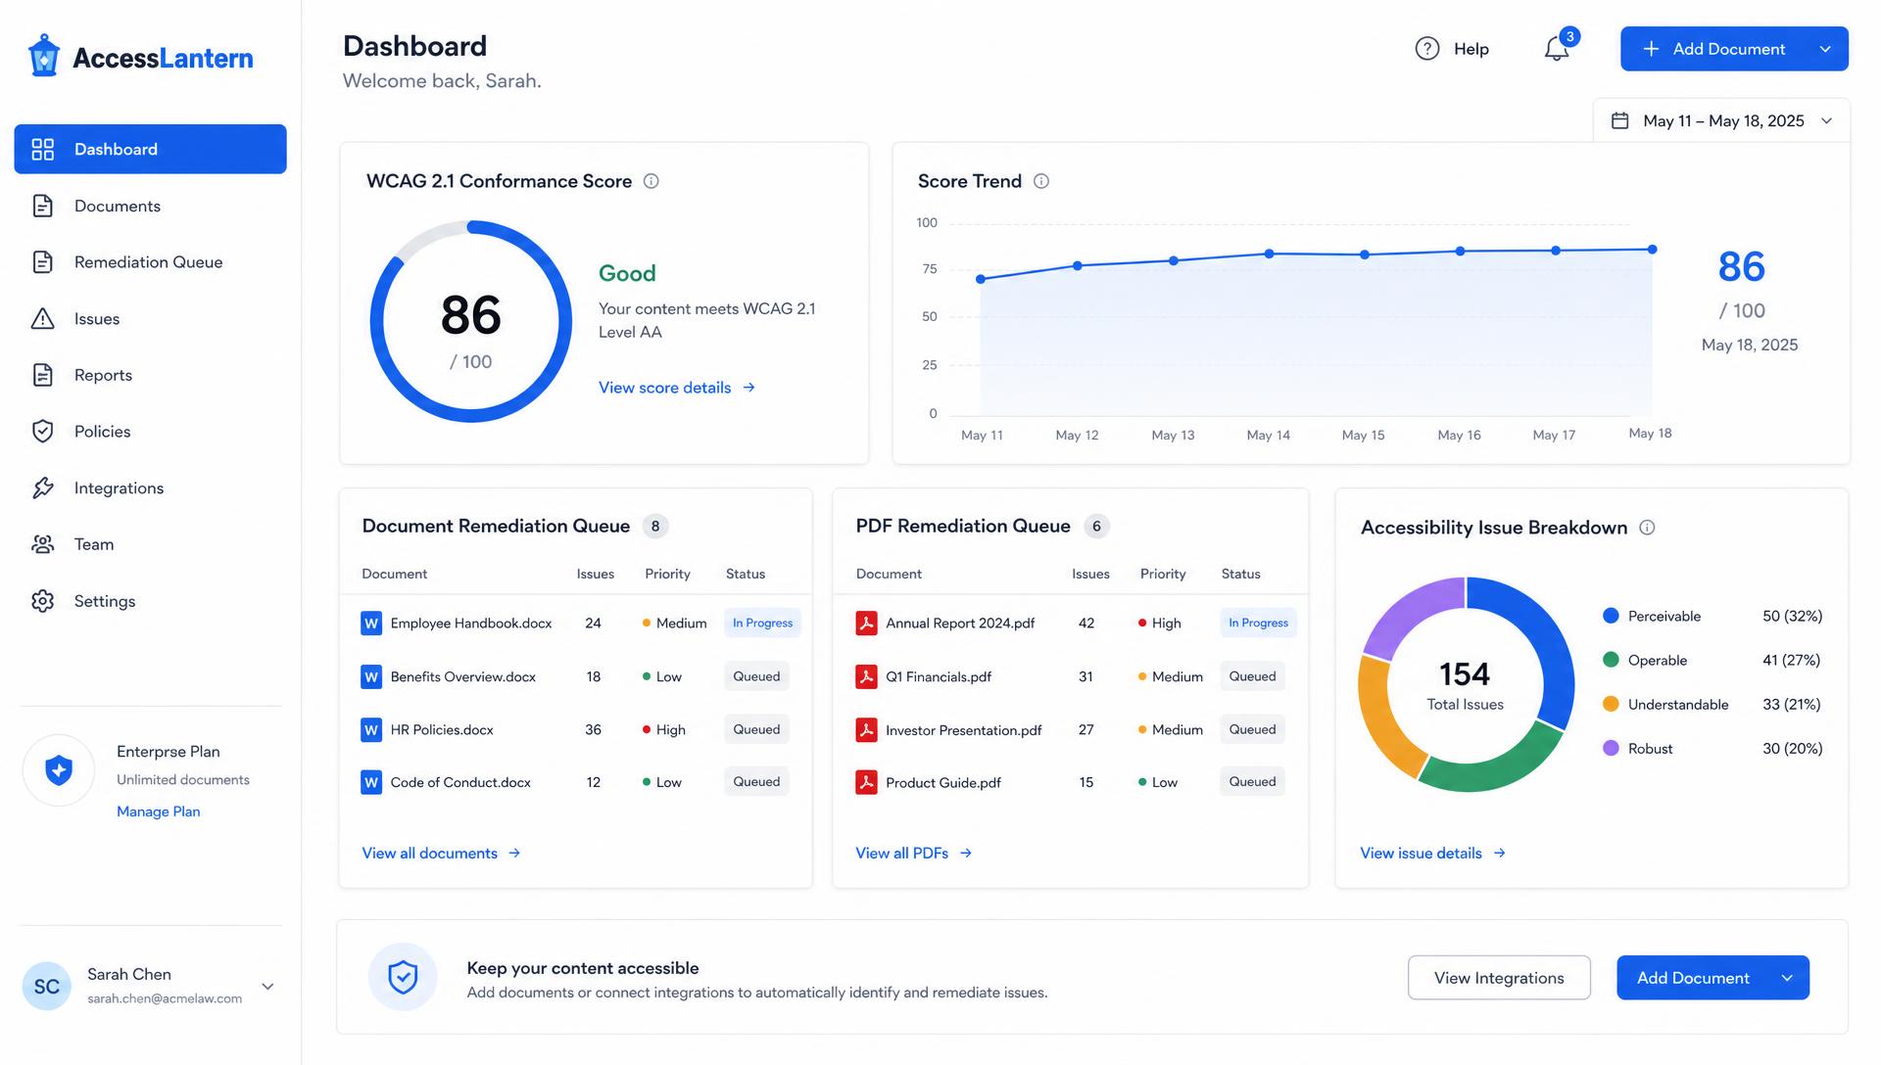This screenshot has height=1065, width=1881.
Task: Click the Remediation Queue icon in sidebar
Action: point(43,262)
